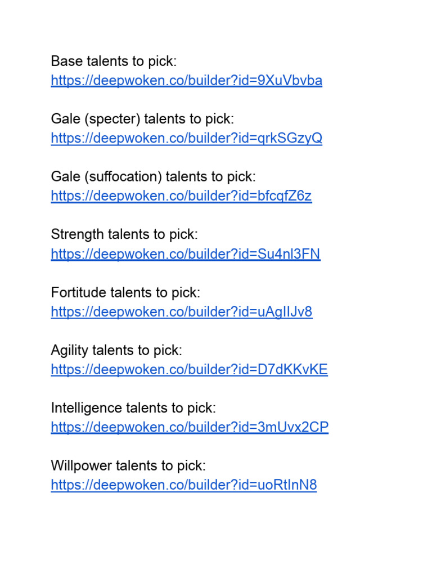Click the "Fortitude talents to pick:" heading

125,292
